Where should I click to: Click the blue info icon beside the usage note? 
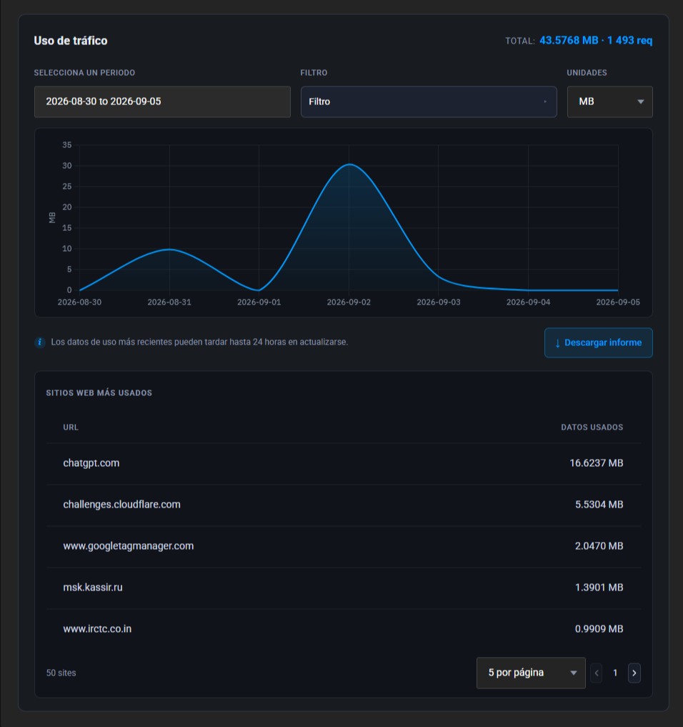(x=40, y=342)
